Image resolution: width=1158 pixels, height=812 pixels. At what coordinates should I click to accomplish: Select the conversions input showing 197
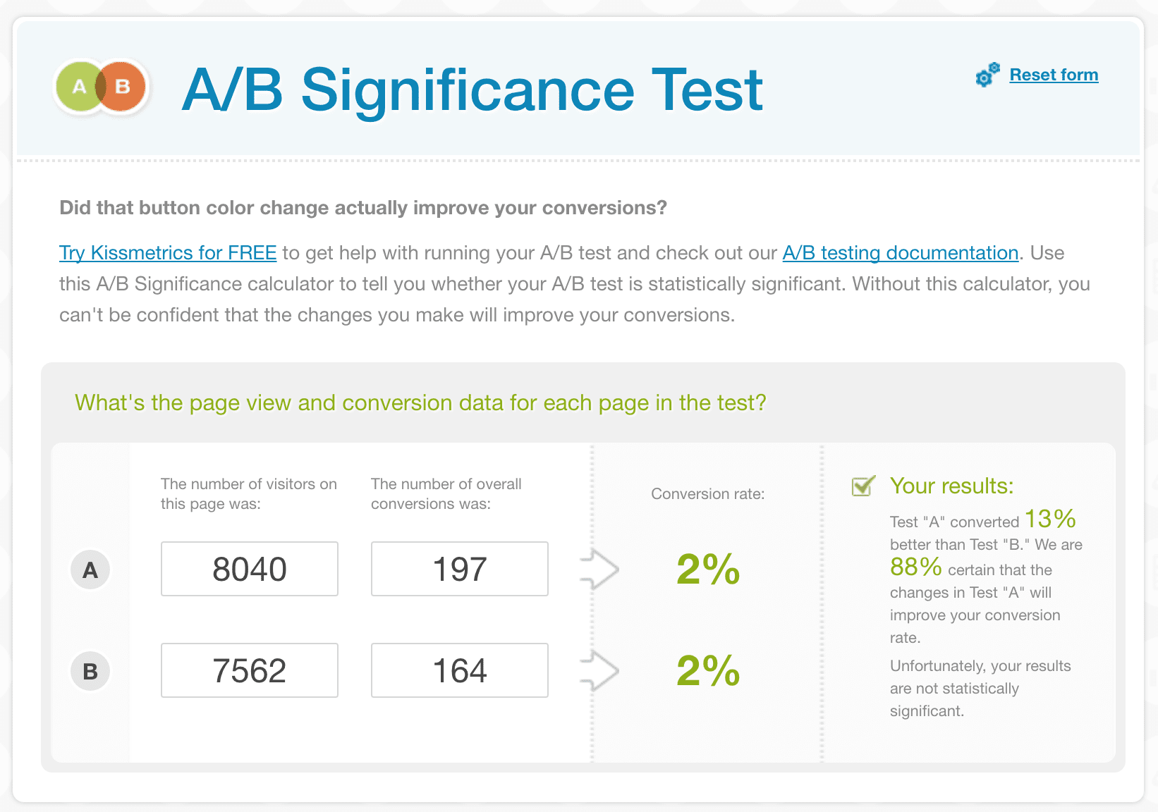(x=459, y=569)
